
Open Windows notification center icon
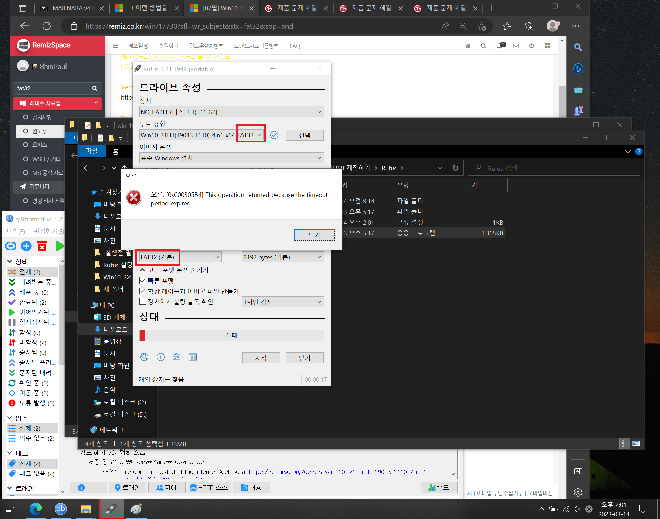(x=643, y=509)
